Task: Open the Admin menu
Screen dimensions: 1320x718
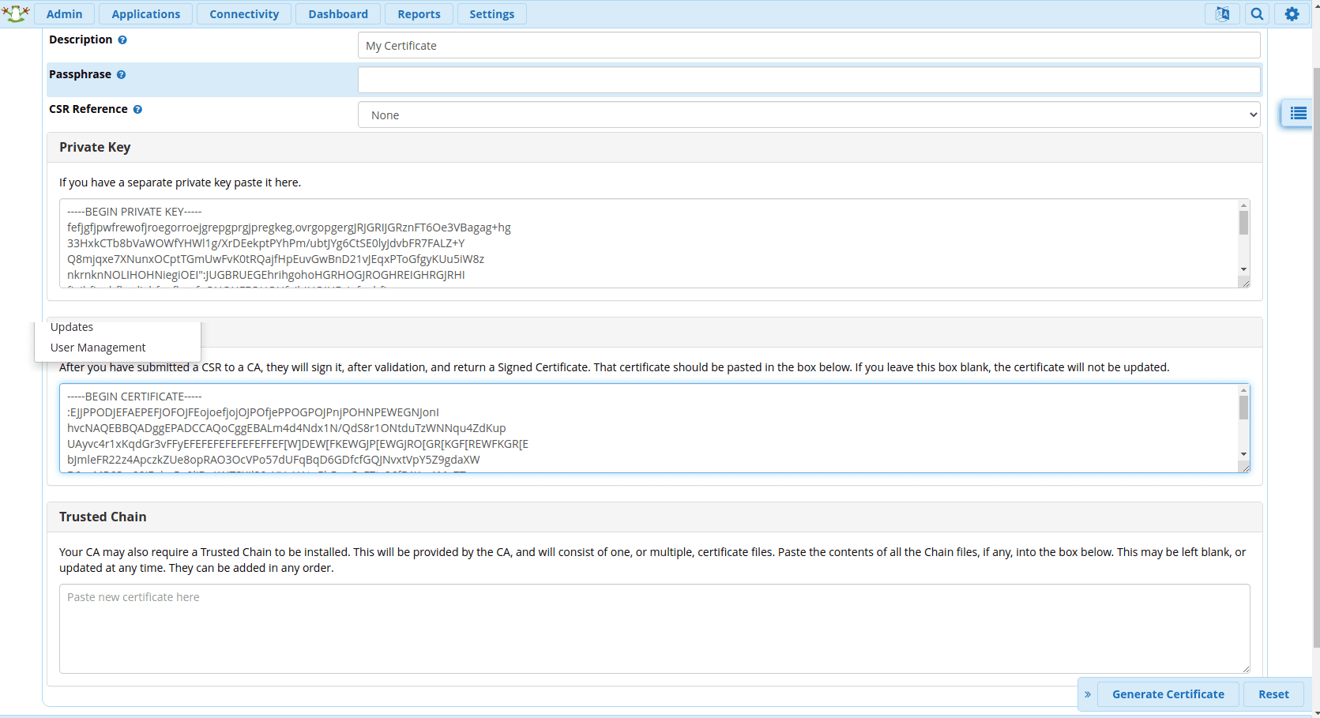Action: 64,14
